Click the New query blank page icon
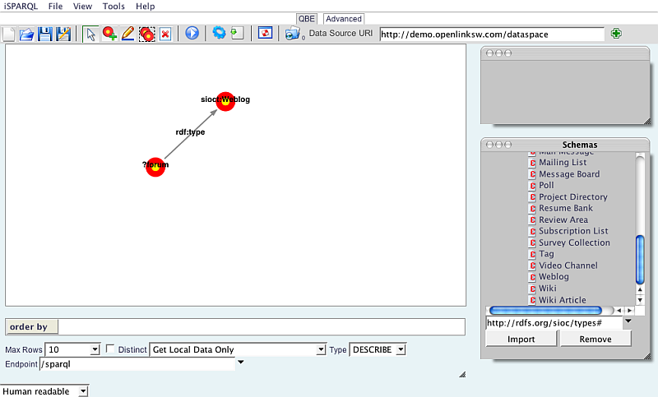 click(9, 34)
